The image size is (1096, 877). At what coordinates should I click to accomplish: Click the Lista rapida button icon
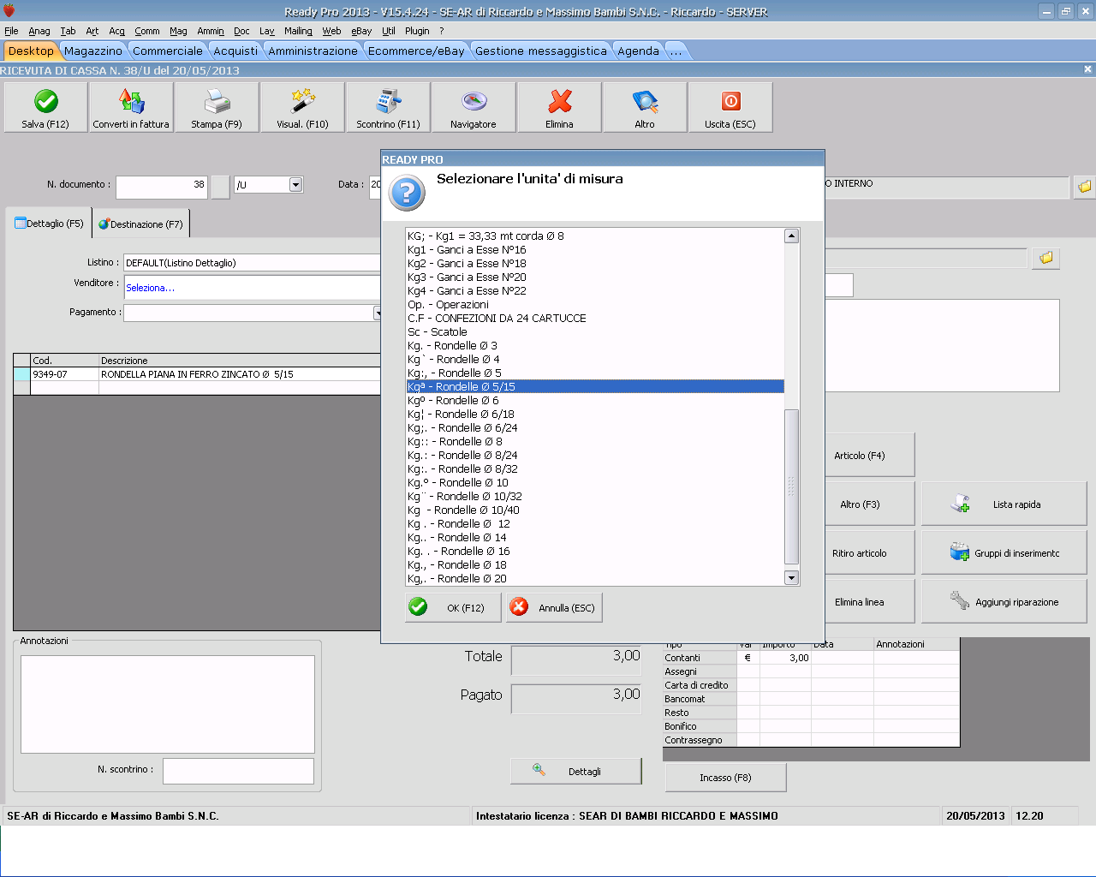(x=960, y=504)
